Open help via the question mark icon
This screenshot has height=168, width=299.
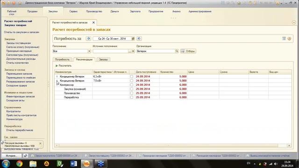(x=289, y=39)
